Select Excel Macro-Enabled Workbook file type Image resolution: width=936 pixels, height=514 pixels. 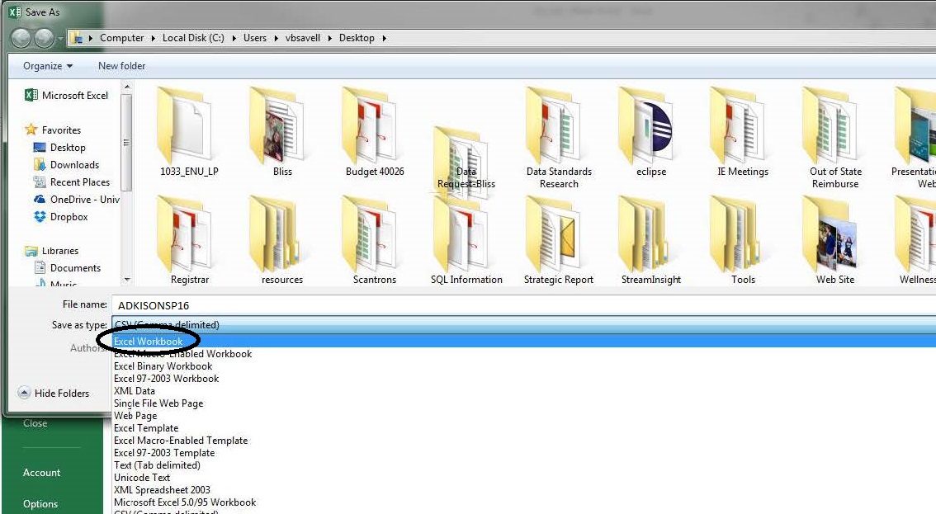(x=182, y=354)
